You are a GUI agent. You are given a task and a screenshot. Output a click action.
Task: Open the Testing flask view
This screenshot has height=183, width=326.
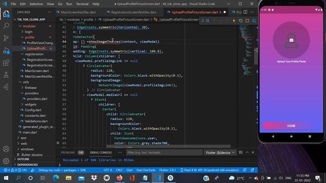(6, 75)
